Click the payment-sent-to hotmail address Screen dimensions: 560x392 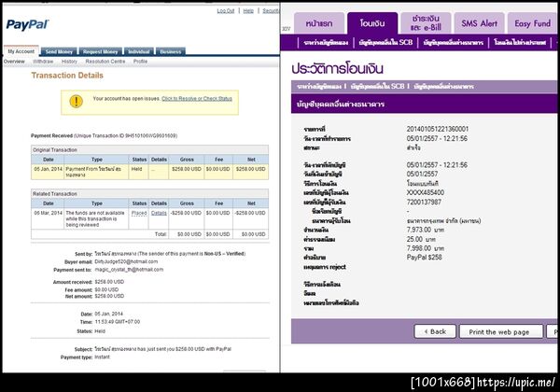click(129, 270)
